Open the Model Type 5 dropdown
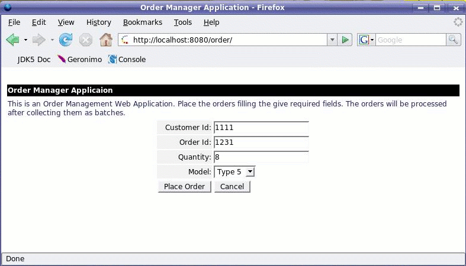The width and height of the screenshot is (466, 266). pos(234,171)
